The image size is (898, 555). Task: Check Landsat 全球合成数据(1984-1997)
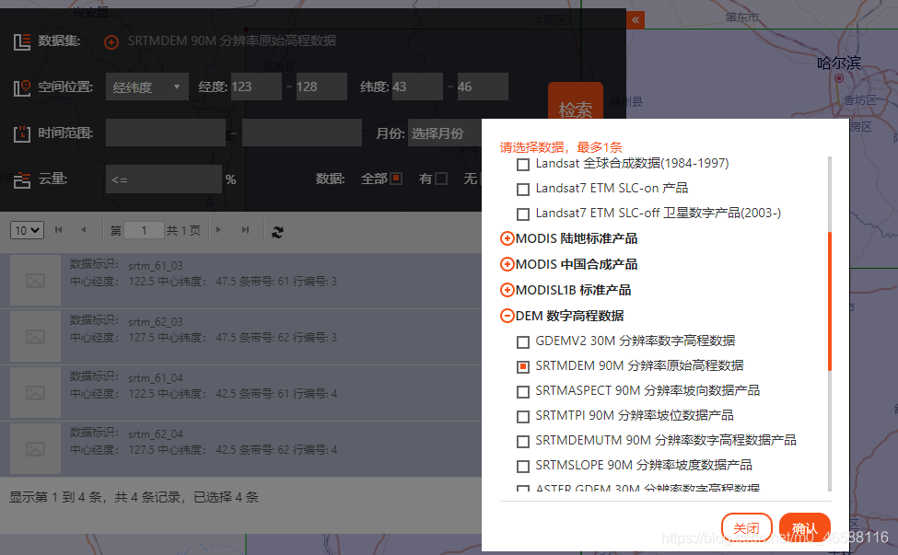(523, 165)
